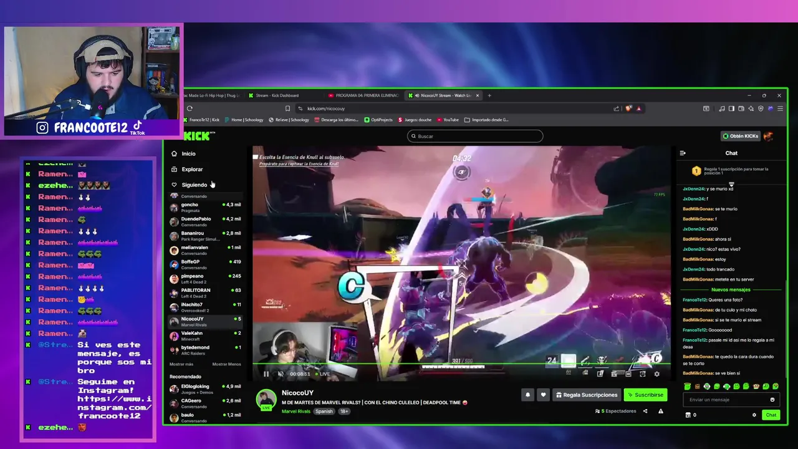The height and width of the screenshot is (449, 798).
Task: Jump to LIVE indicator in player
Action: (322, 374)
